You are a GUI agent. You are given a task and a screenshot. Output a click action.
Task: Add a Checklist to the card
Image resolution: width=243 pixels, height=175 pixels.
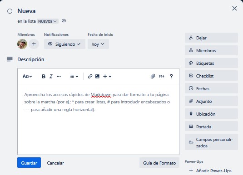pos(211,76)
